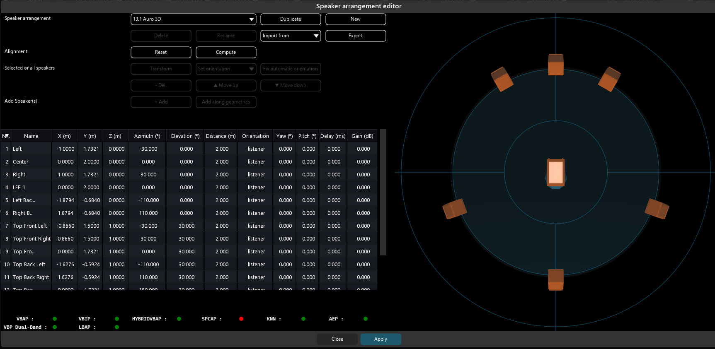Click the speaker table vertical scrollbar
This screenshot has width=715, height=349.
click(383, 193)
